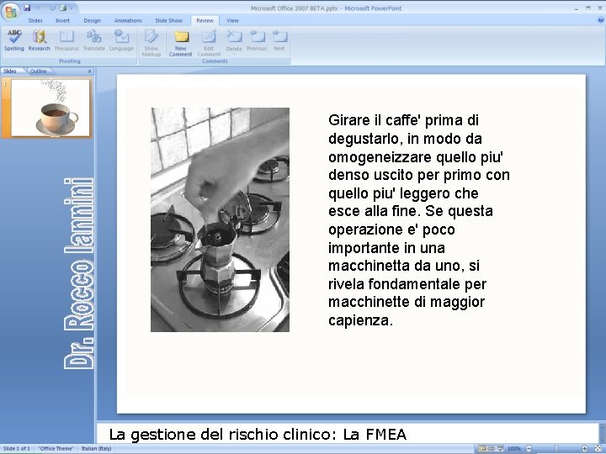
Task: Customize Quick Access toolbar dropdown
Action: point(72,8)
